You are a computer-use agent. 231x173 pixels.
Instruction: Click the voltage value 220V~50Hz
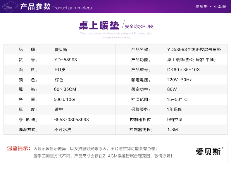coord(180,80)
